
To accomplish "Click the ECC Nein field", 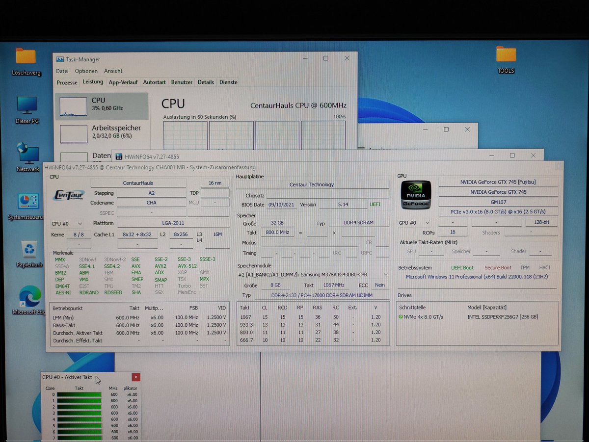I will (380, 285).
